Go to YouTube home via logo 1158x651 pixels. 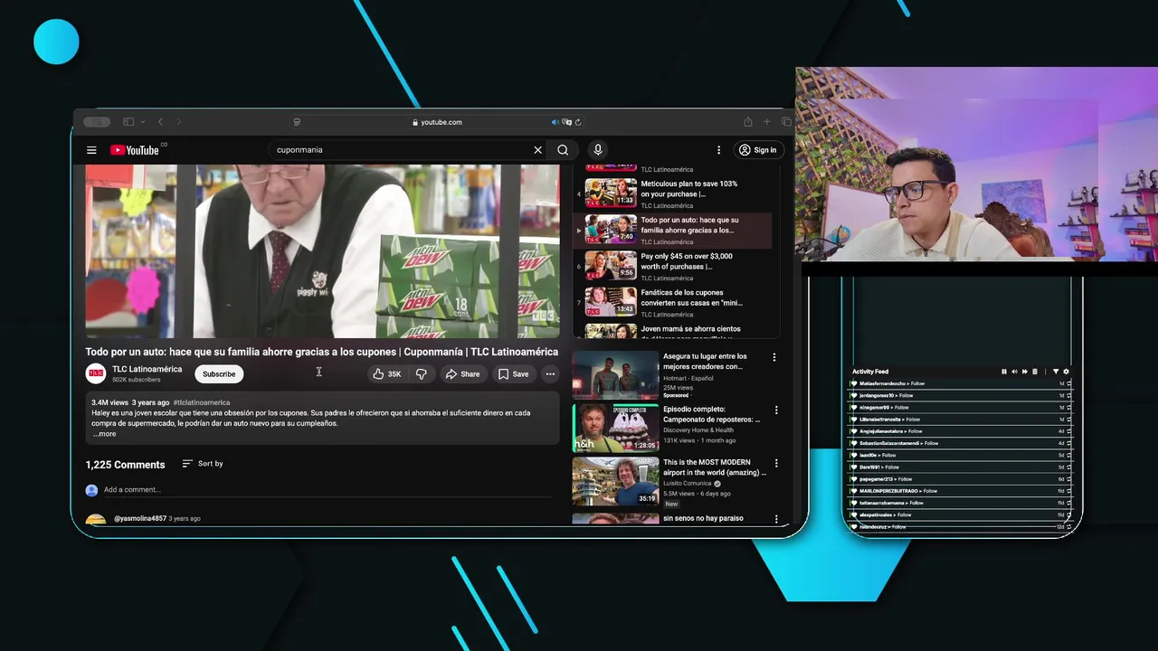pos(135,150)
